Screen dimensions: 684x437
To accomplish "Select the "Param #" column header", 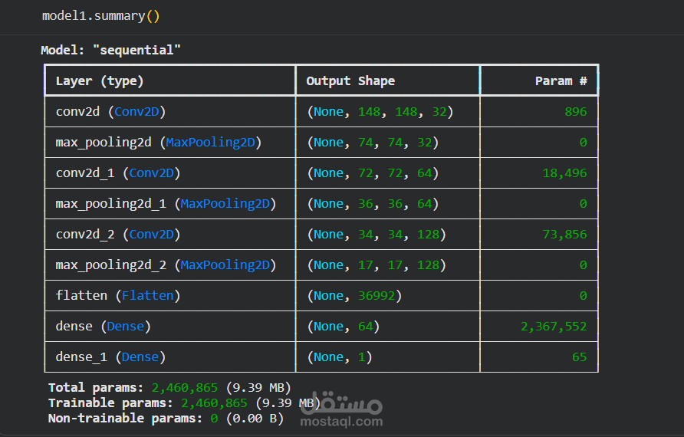I will 561,80.
